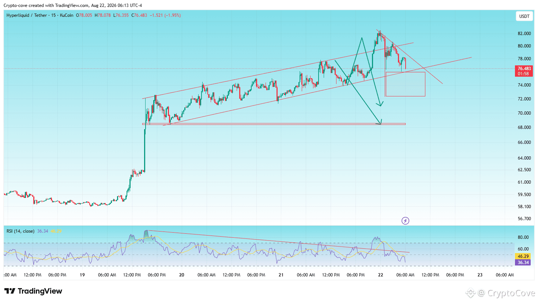Click the 56.700 price axis label

[524, 219]
